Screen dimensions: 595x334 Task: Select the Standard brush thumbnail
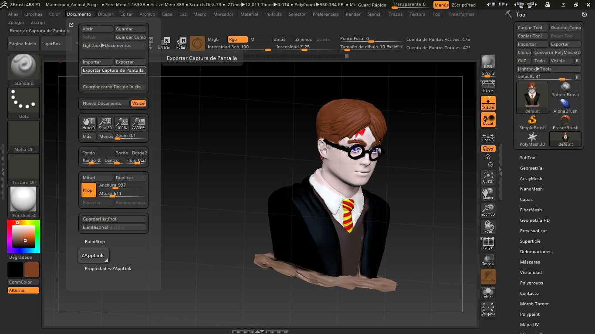(x=24, y=70)
